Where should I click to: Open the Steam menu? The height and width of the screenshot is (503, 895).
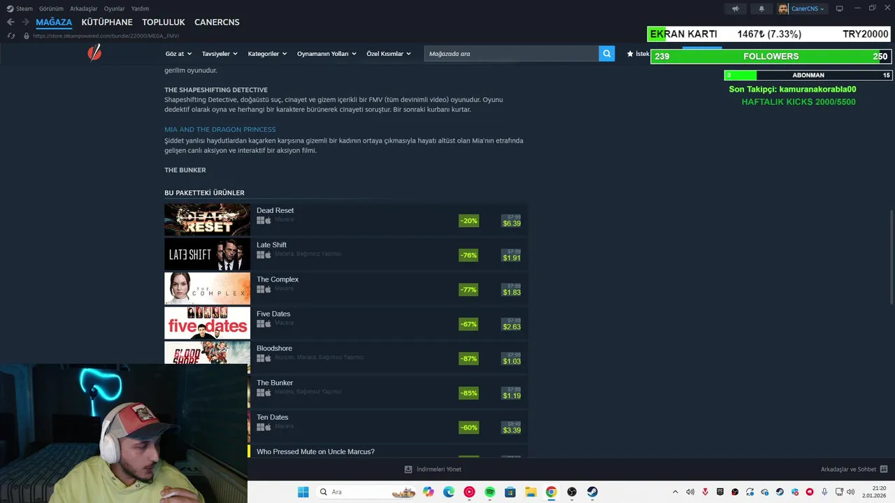pos(20,8)
